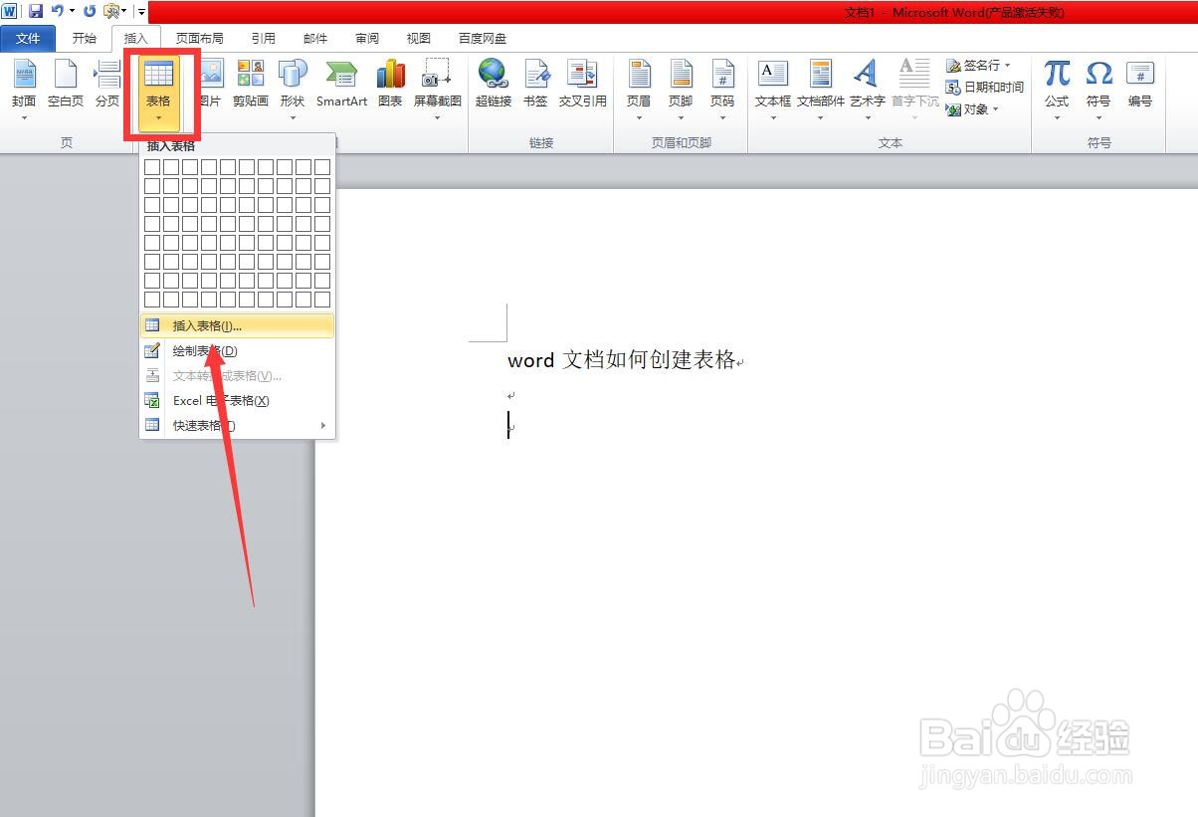The height and width of the screenshot is (817, 1198).
Task: Switch to the 开始 ribbon tab
Action: pyautogui.click(x=84, y=38)
